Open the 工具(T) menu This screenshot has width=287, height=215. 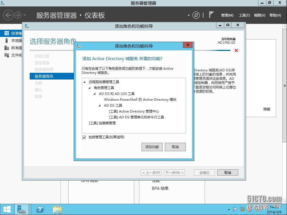pos(244,15)
